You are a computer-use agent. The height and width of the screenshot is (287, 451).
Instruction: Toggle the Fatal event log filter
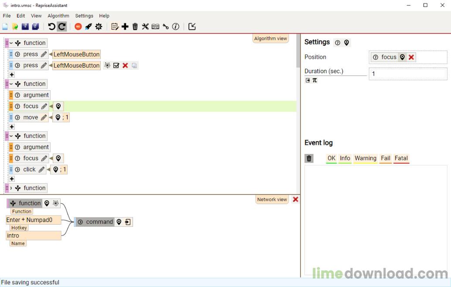click(x=401, y=158)
